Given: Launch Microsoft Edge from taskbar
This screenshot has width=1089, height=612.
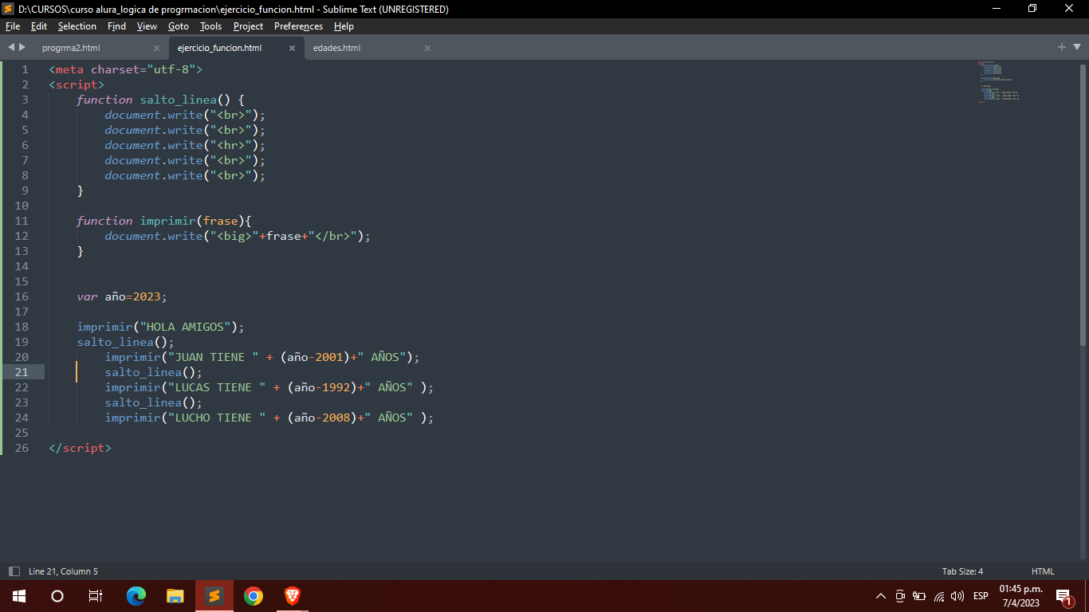Looking at the screenshot, I should pyautogui.click(x=136, y=595).
